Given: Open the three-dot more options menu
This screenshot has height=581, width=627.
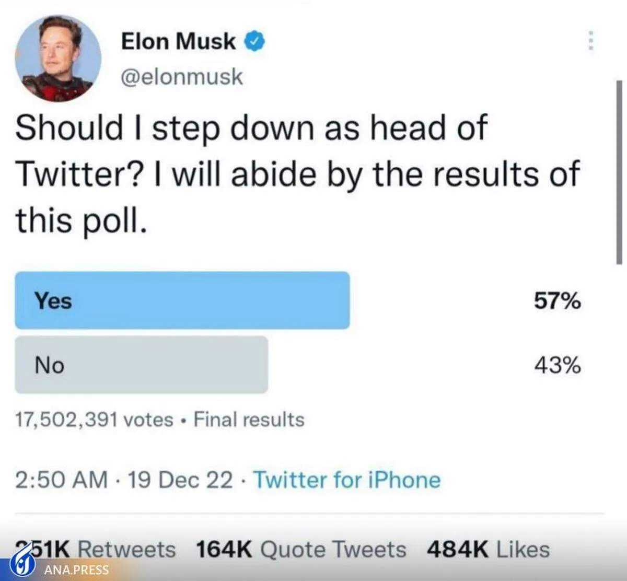Looking at the screenshot, I should pyautogui.click(x=590, y=40).
